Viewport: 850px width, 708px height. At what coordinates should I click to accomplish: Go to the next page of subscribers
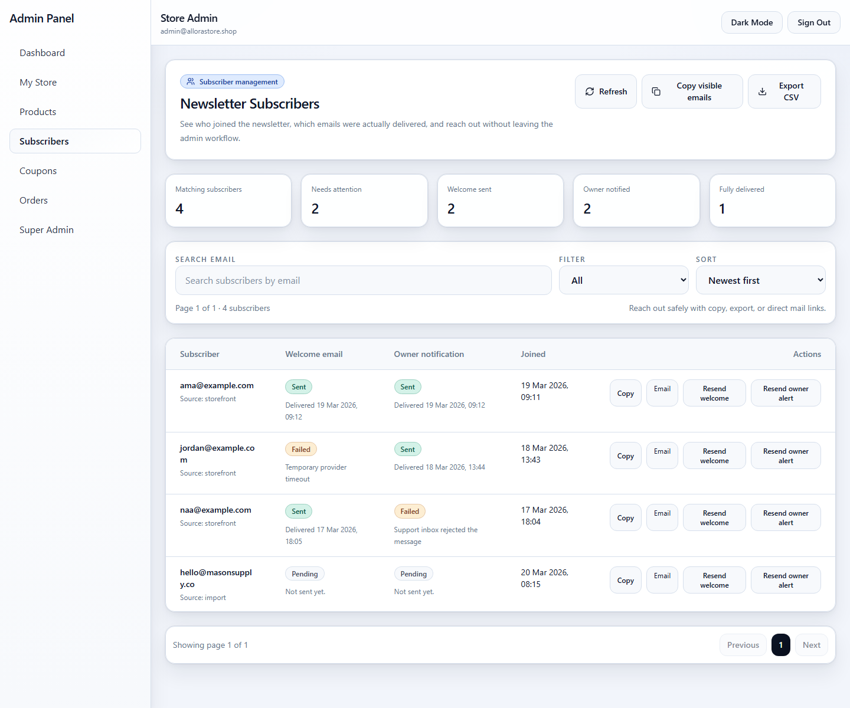pos(811,644)
